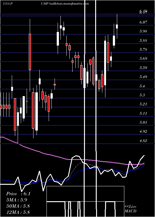155x217 pixels.
Task: Click the 5.21 price axis label
Action: [143, 104]
